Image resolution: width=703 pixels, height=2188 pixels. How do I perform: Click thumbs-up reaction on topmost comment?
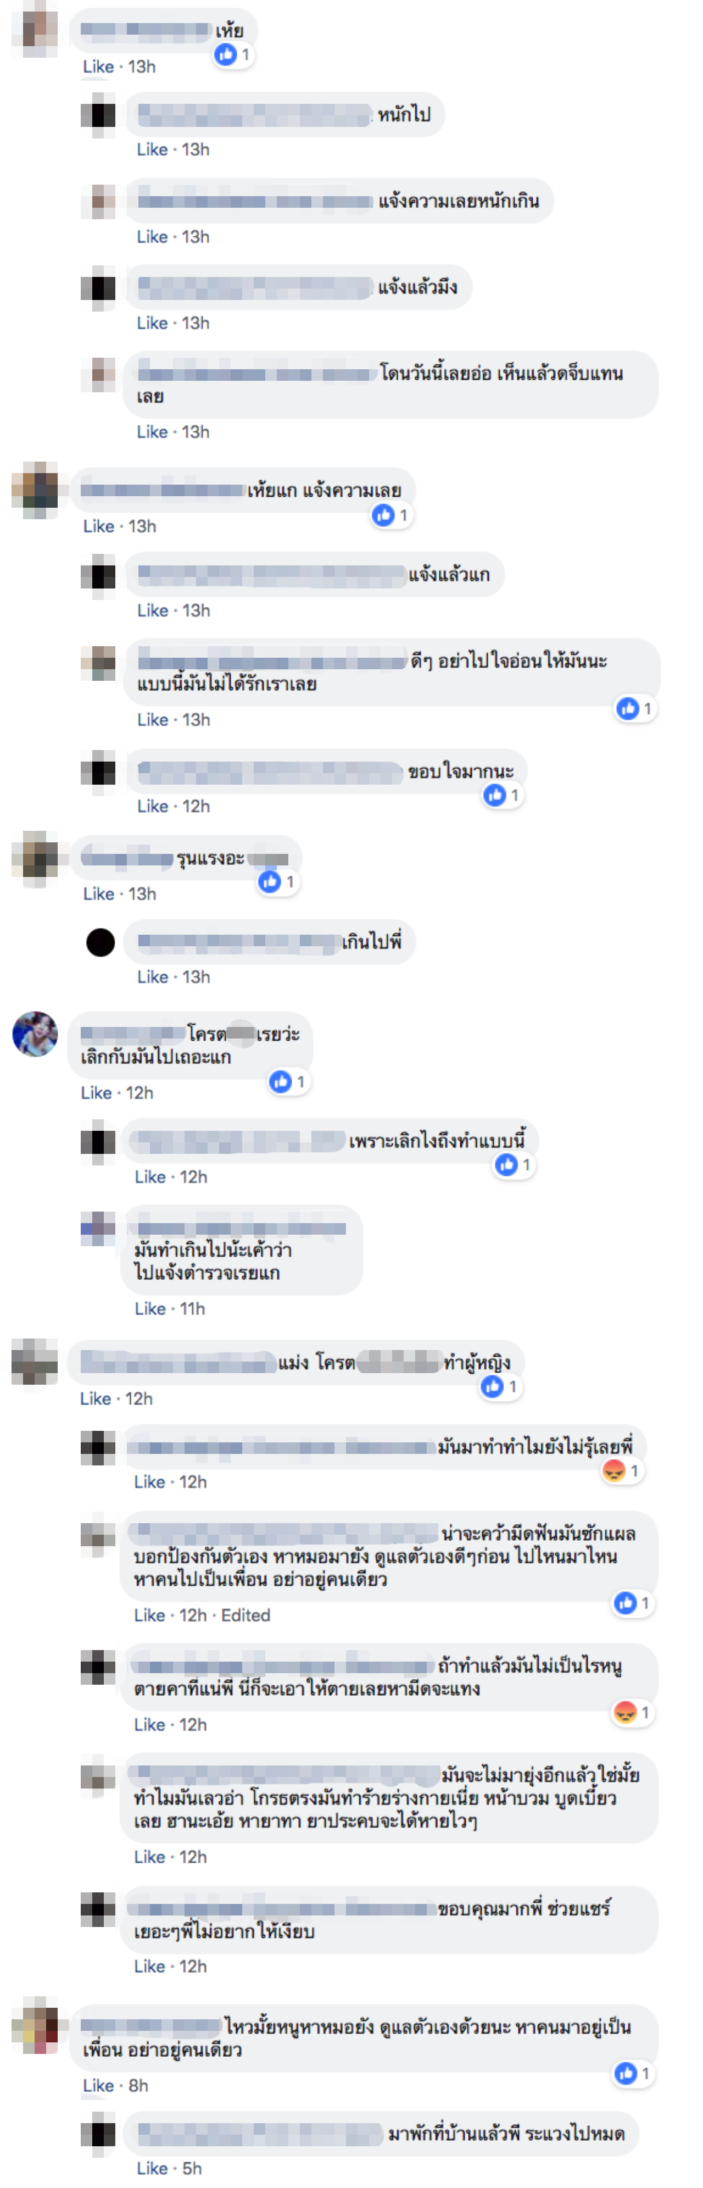tap(233, 55)
